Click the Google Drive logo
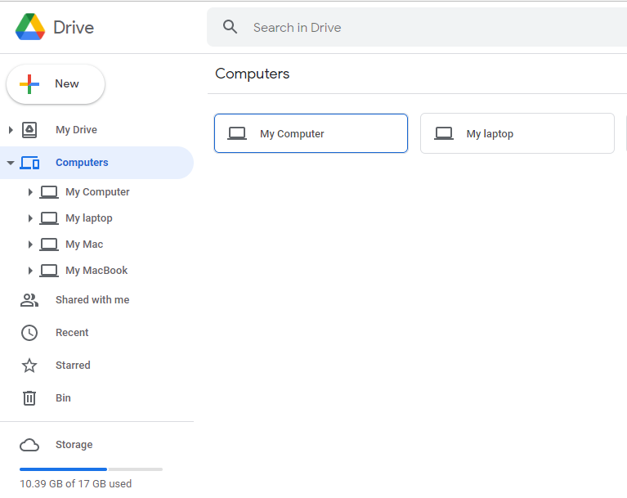The height and width of the screenshot is (498, 627). (x=30, y=27)
